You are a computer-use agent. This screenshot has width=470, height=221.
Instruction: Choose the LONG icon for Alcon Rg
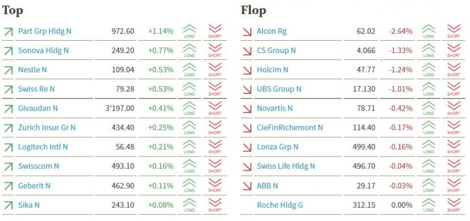428,32
